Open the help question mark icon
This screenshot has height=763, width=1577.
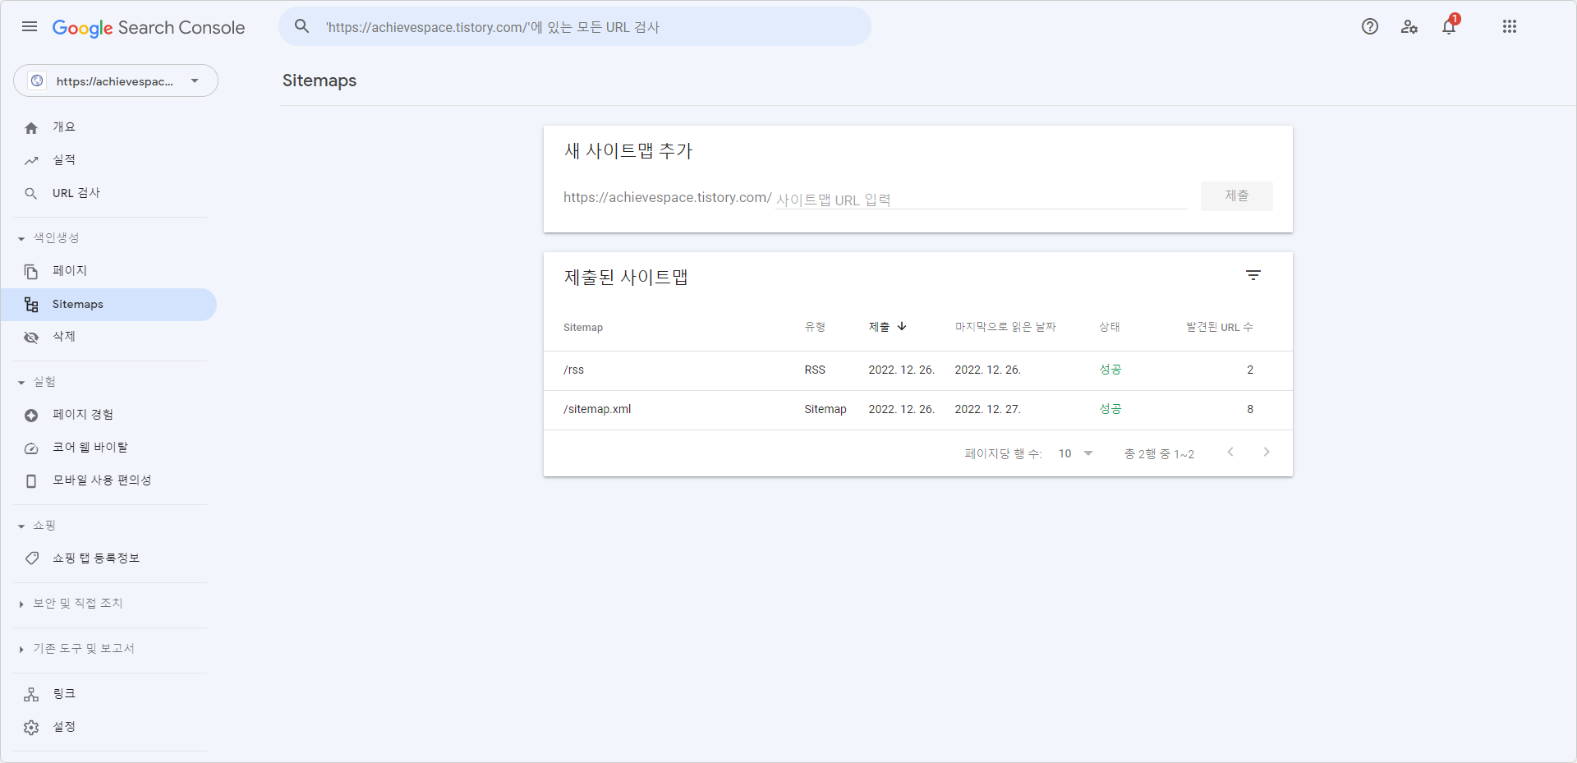(x=1370, y=26)
